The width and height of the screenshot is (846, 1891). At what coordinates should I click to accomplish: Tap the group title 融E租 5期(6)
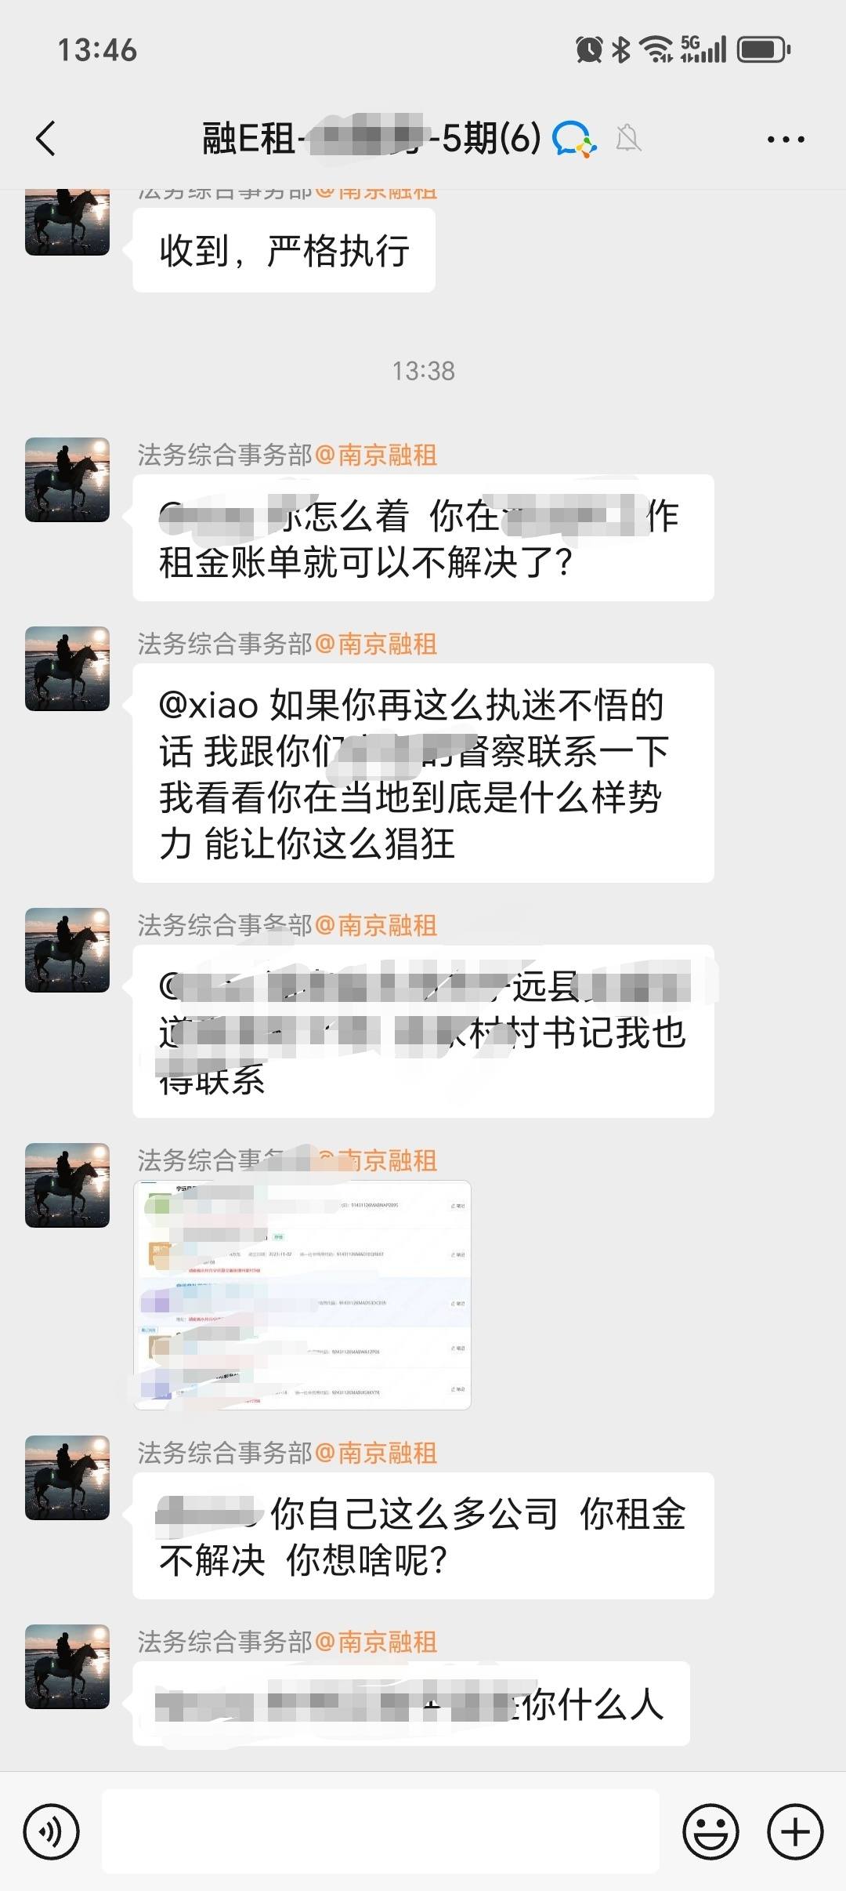click(371, 139)
